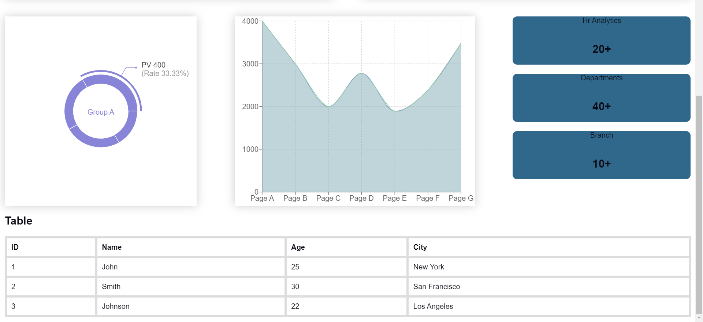The height and width of the screenshot is (322, 703).
Task: Click the Page A x-axis label
Action: pos(262,198)
